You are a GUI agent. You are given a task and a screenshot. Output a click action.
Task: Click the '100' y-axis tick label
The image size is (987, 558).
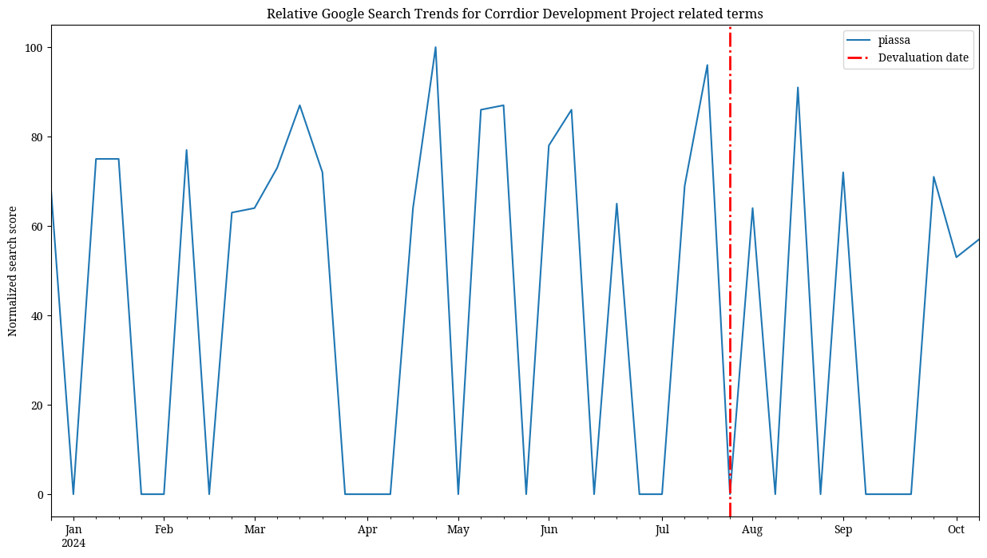pyautogui.click(x=33, y=48)
